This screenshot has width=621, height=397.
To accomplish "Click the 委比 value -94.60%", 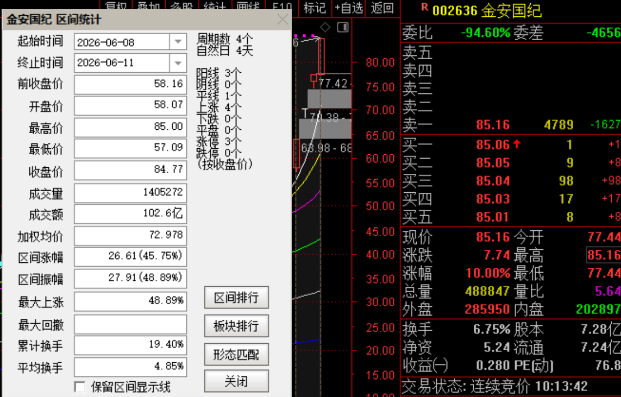I will (486, 33).
